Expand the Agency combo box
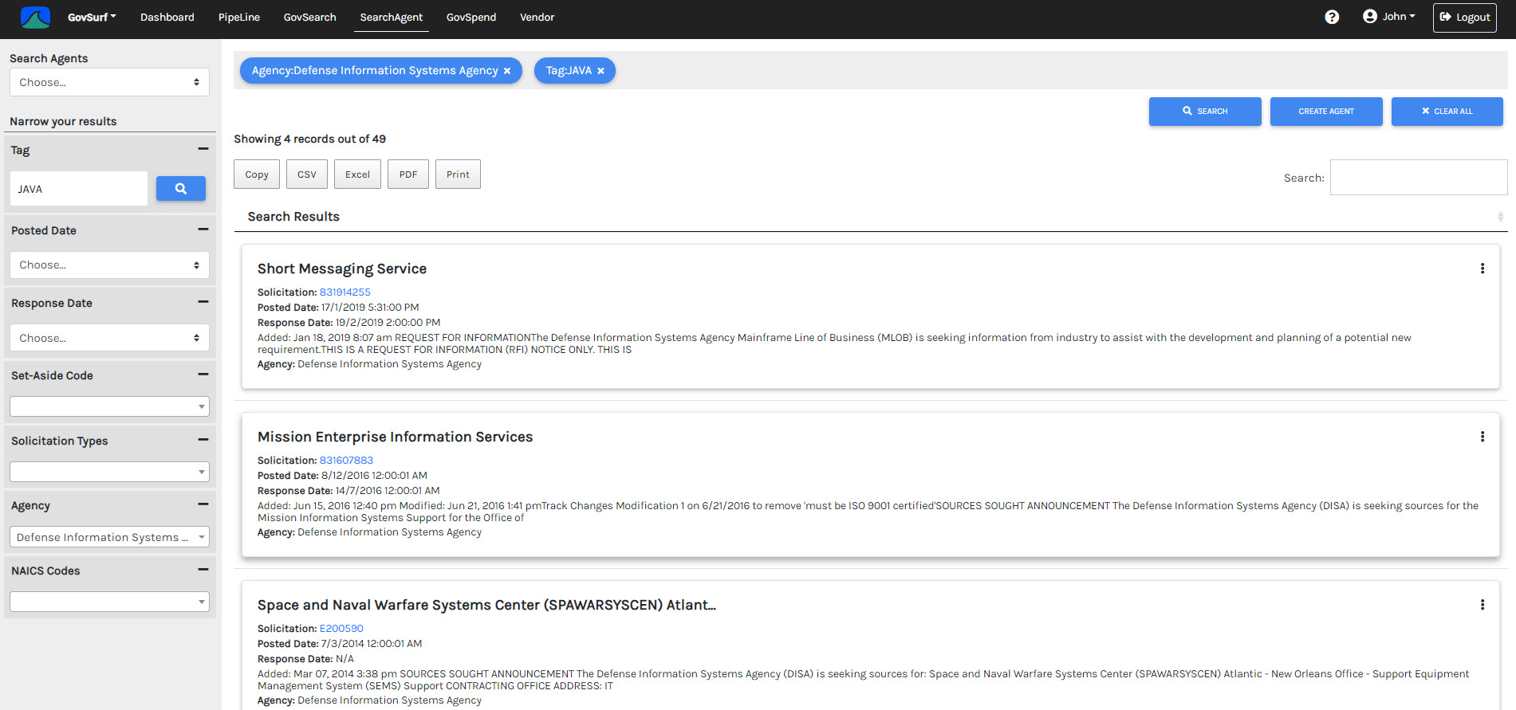This screenshot has width=1516, height=710. [109, 537]
